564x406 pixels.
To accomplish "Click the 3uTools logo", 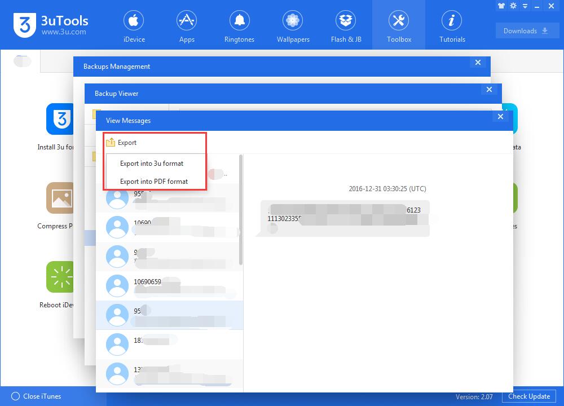I will tap(25, 25).
